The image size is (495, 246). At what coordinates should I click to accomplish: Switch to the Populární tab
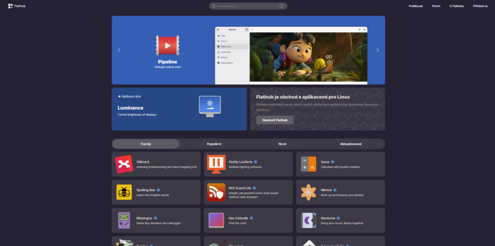point(214,144)
